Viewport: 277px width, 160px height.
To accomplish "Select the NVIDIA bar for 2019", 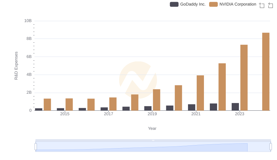I will click(x=157, y=100).
